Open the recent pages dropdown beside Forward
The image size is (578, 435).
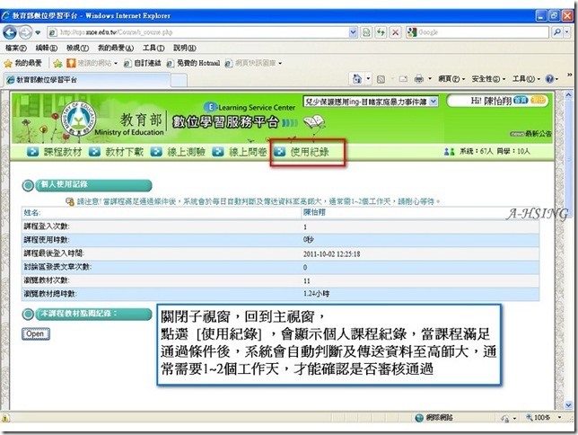(x=38, y=32)
